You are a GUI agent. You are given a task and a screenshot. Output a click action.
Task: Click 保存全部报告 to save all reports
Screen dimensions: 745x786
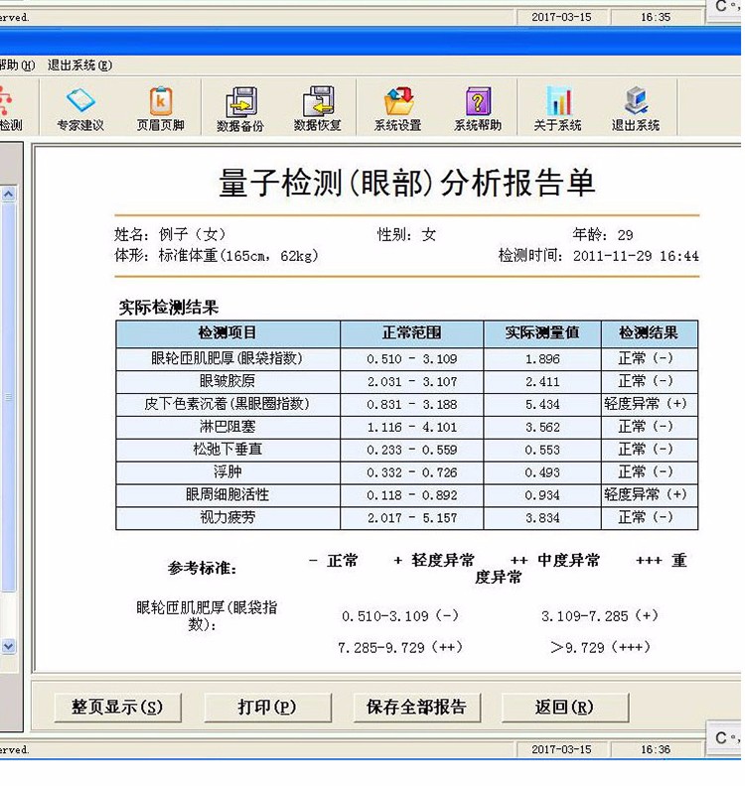416,708
